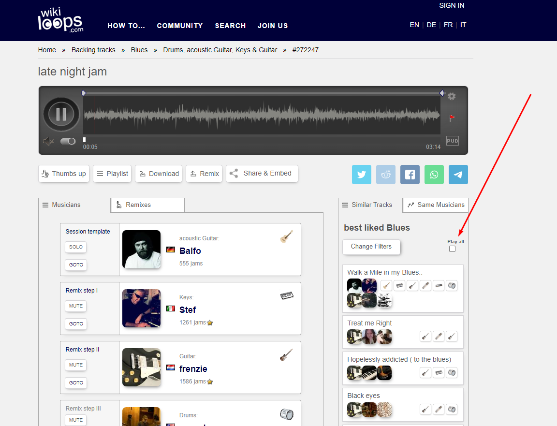Image resolution: width=557 pixels, height=426 pixels.
Task: Click the right loop range marker
Action: point(441,93)
